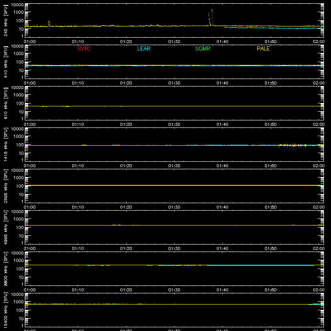The width and height of the screenshot is (331, 331).
Task: Click the 01:00 time label under 610 MHz panel
Action: click(x=30, y=125)
